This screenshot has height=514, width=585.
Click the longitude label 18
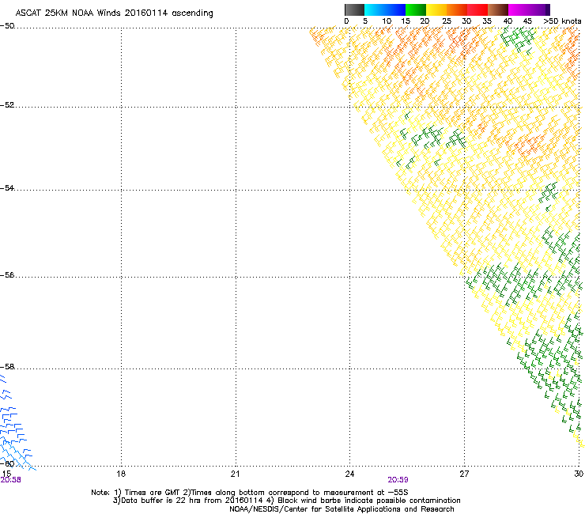coord(121,474)
